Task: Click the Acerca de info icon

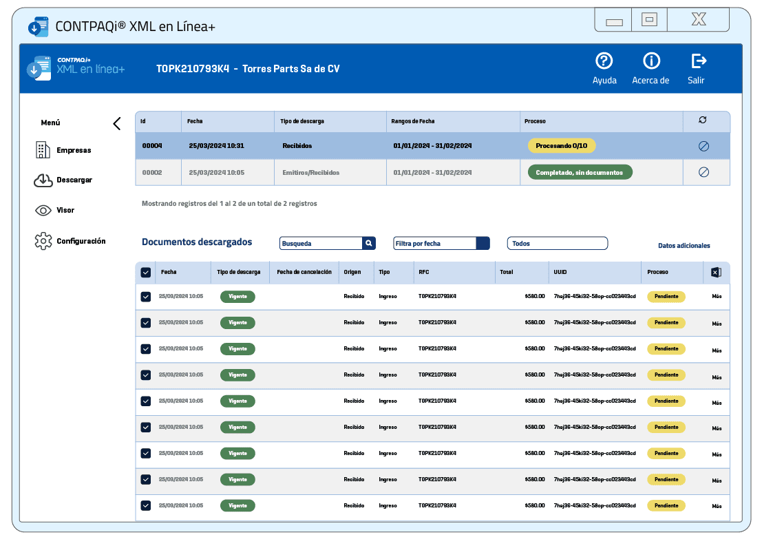Action: tap(650, 61)
